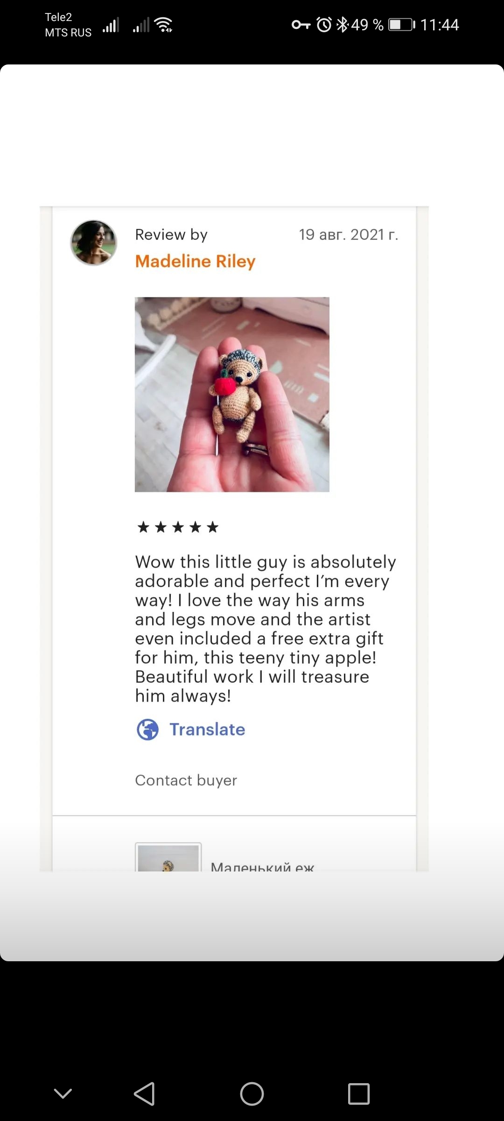Select Contact buyer
Screen dimensions: 504x1121
tap(186, 780)
